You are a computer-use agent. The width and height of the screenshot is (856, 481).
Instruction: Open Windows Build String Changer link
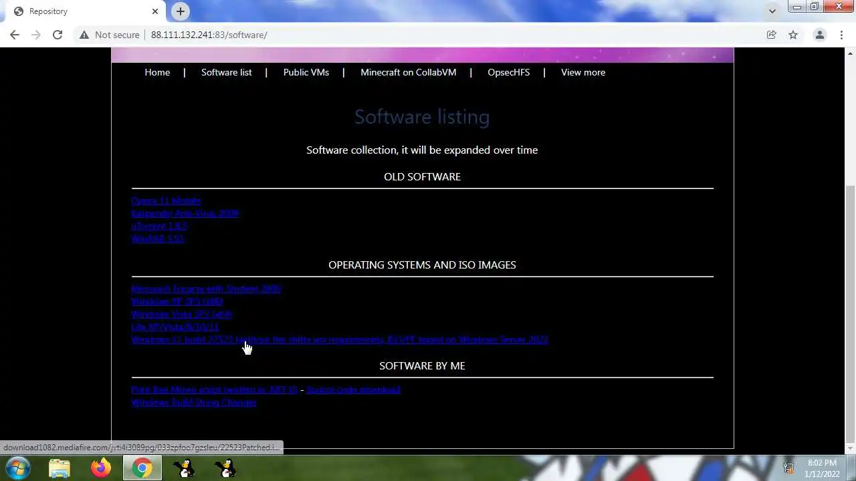point(194,402)
